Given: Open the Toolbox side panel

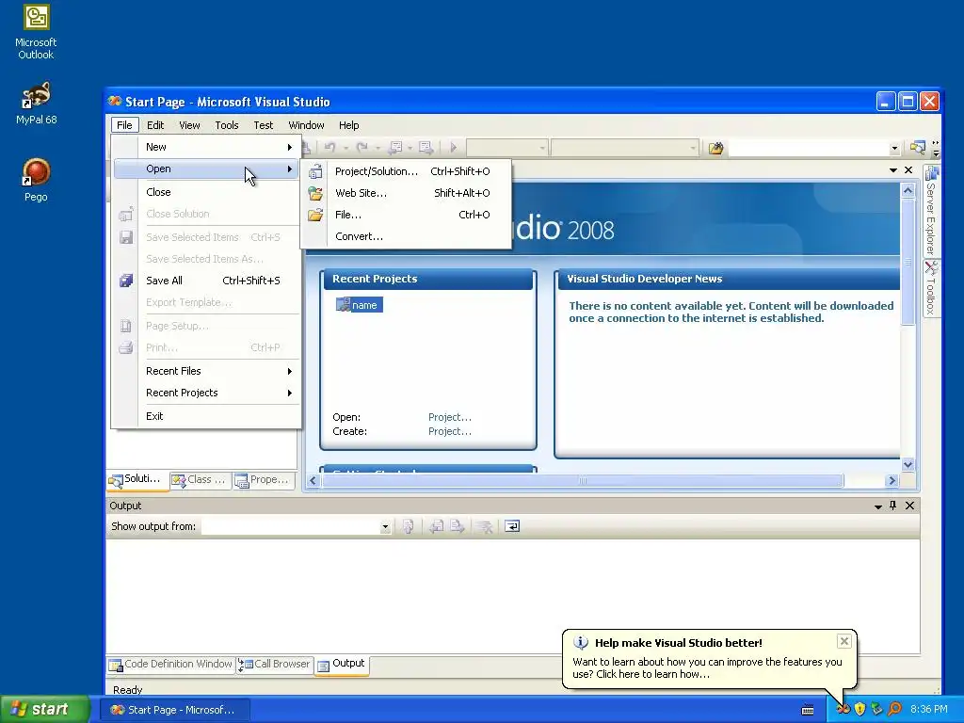Looking at the screenshot, I should point(931,288).
